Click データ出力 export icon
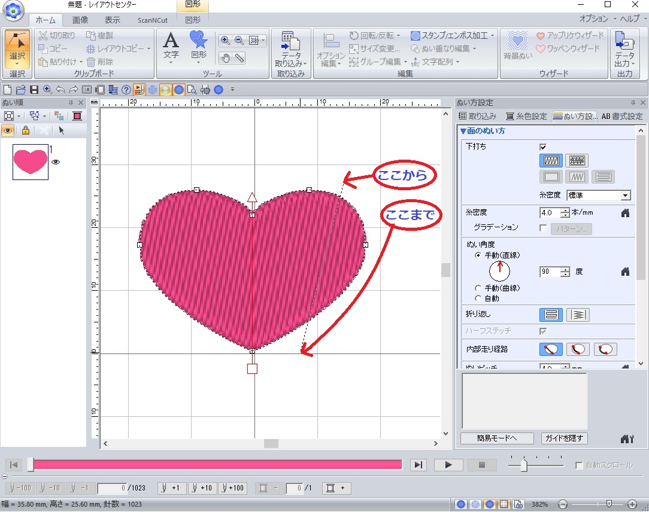 click(x=624, y=49)
